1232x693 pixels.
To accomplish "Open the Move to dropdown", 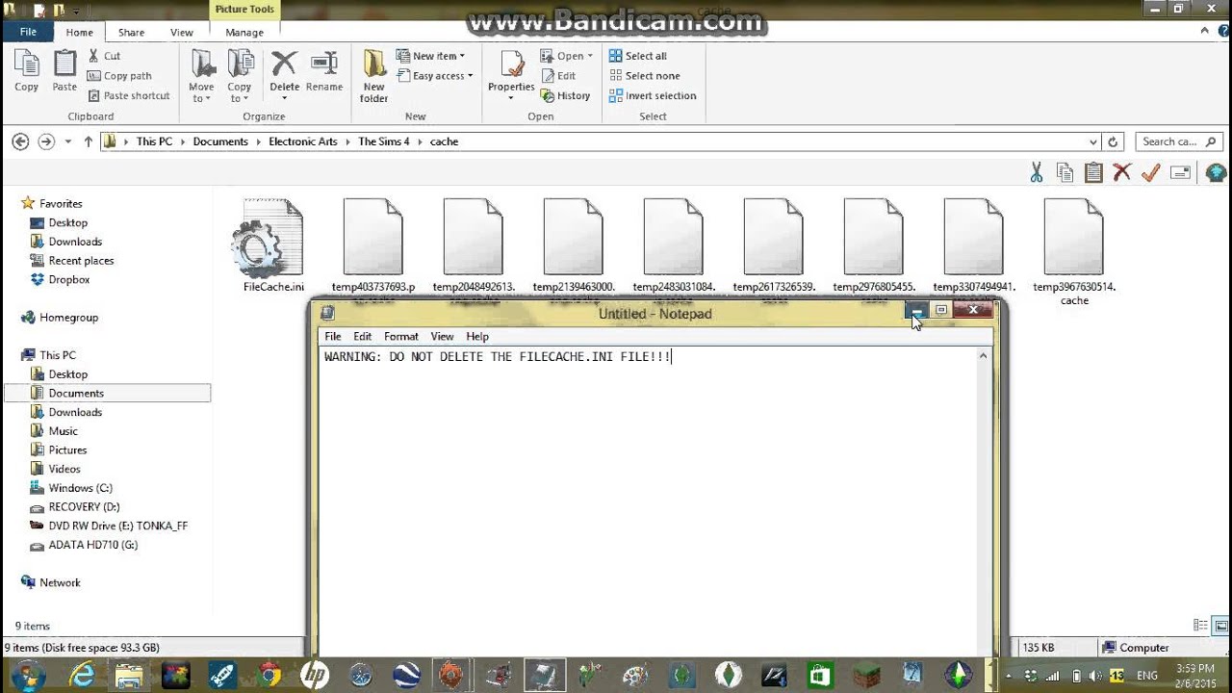I will [x=201, y=77].
